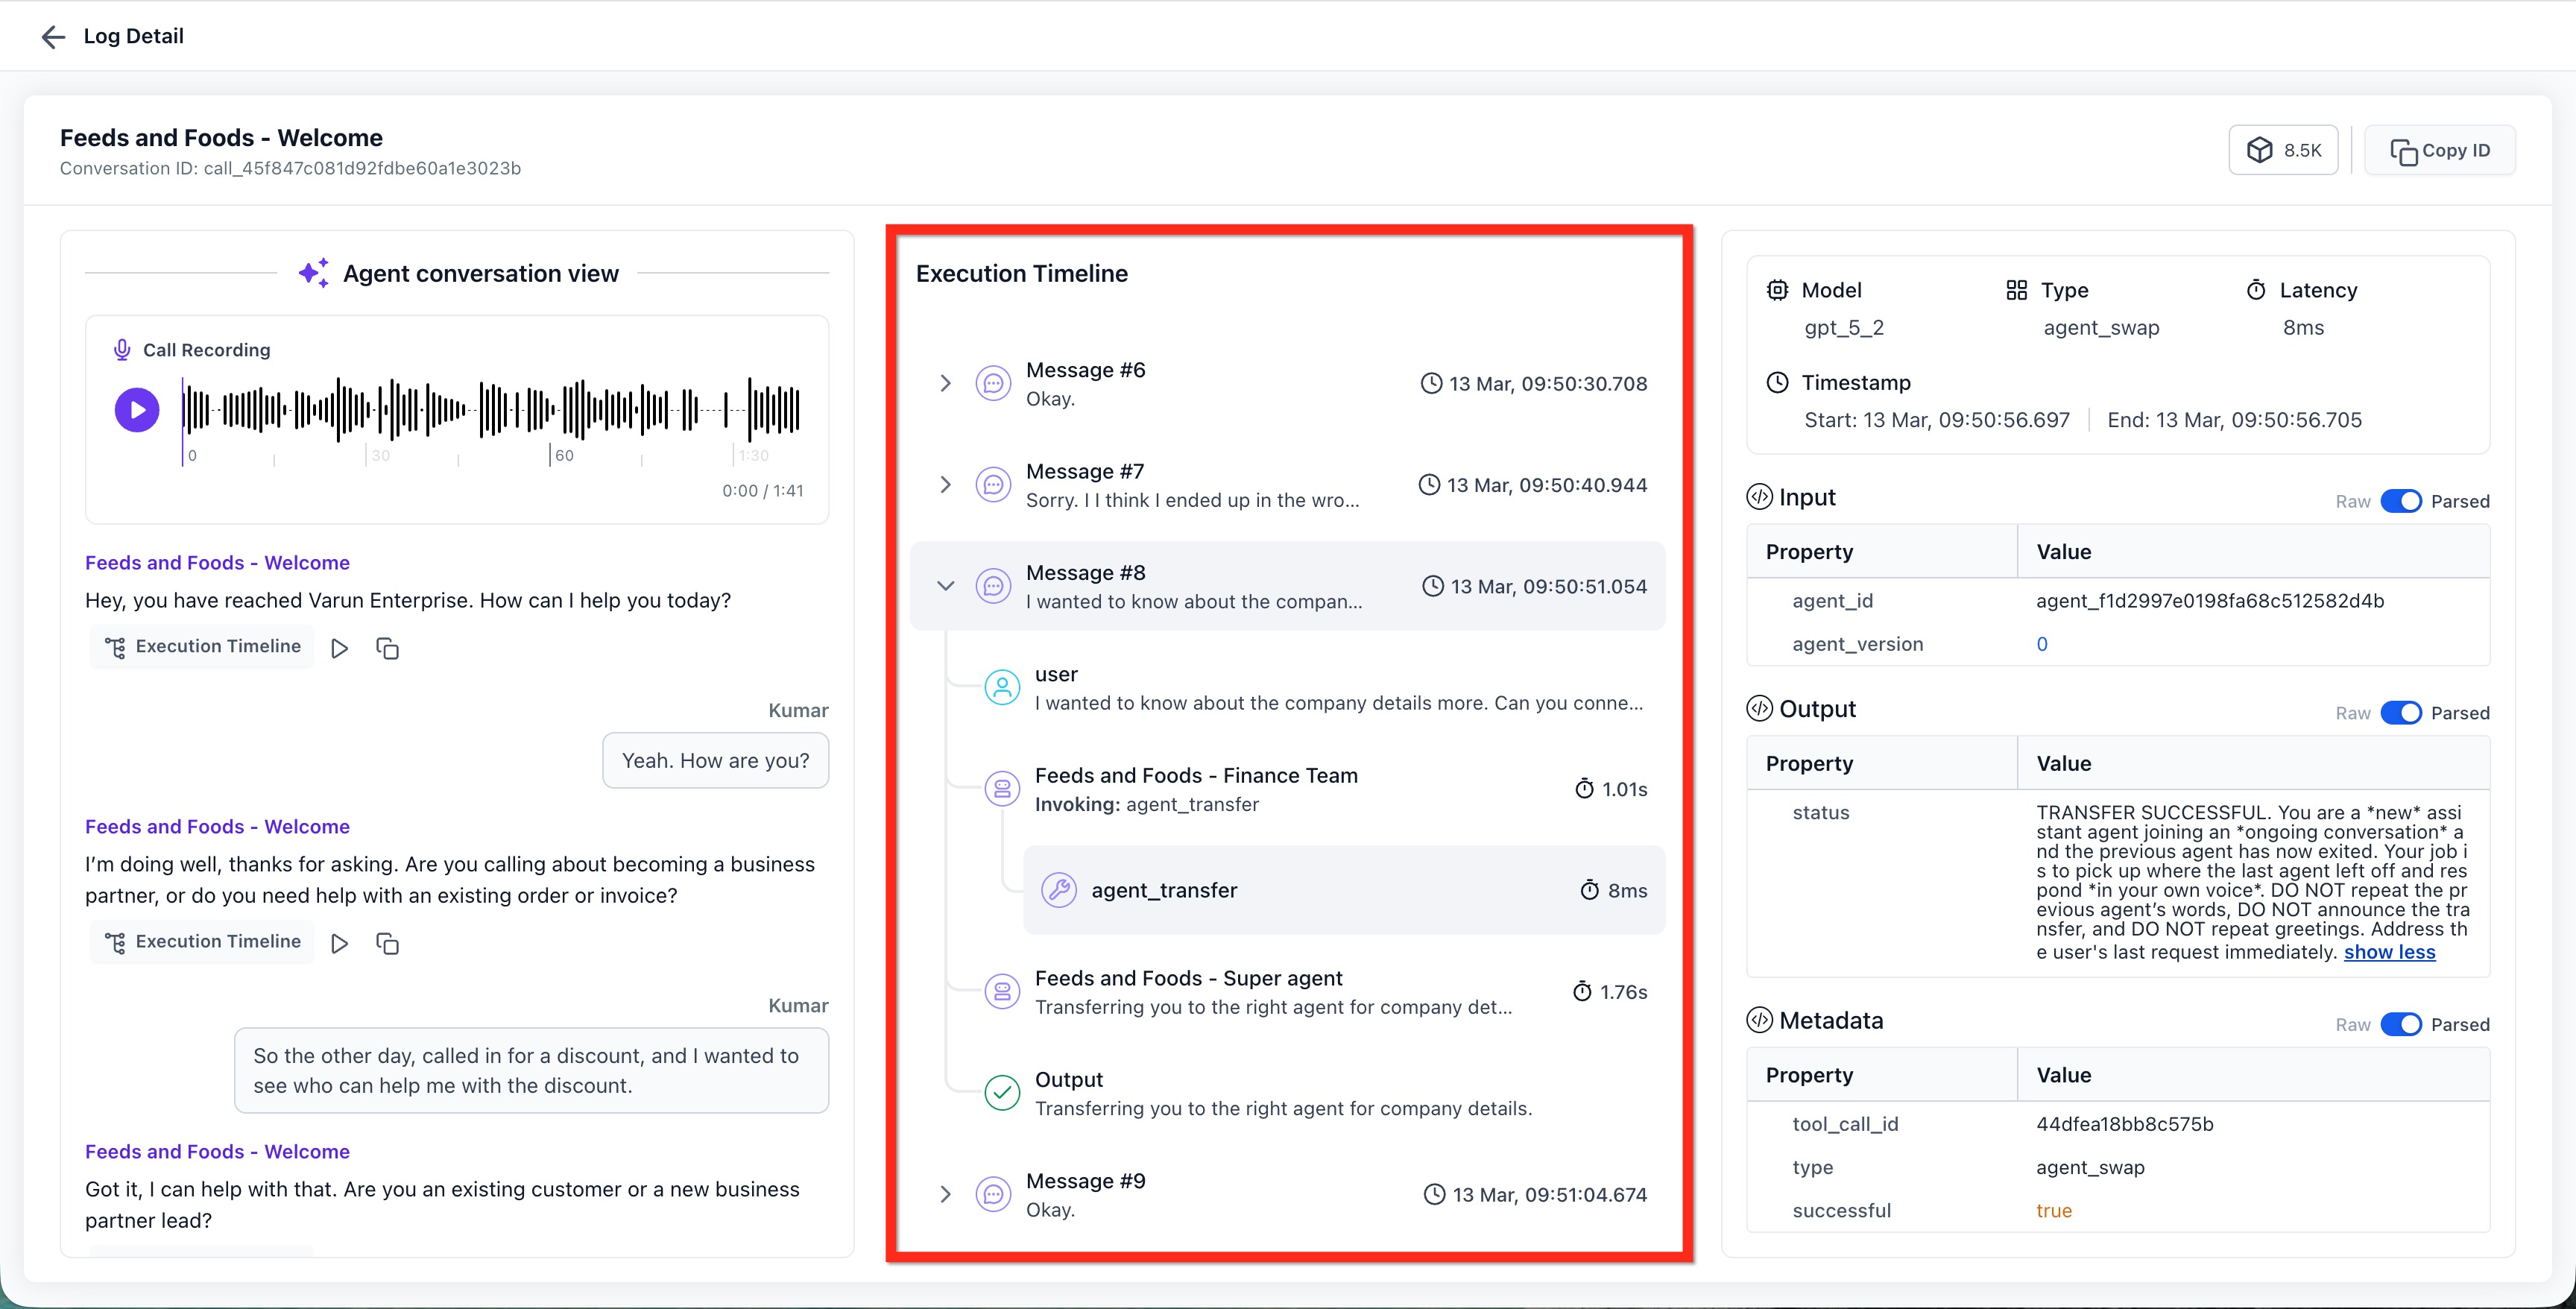
Task: Collapse Message #8 in timeline
Action: (945, 586)
